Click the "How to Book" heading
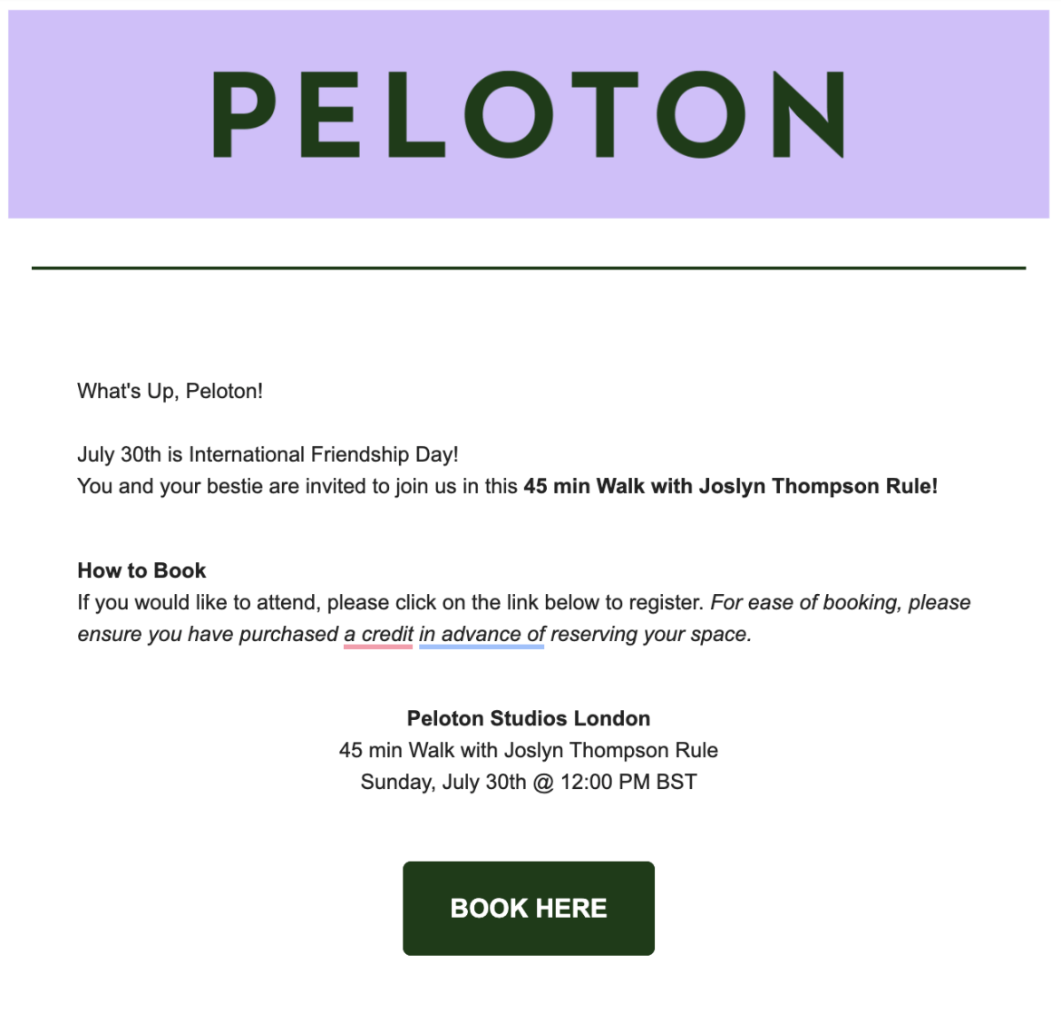This screenshot has height=1032, width=1061. tap(141, 570)
